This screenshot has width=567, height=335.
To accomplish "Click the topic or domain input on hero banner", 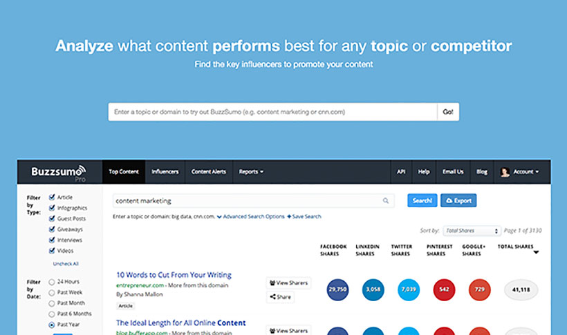I will [x=272, y=112].
